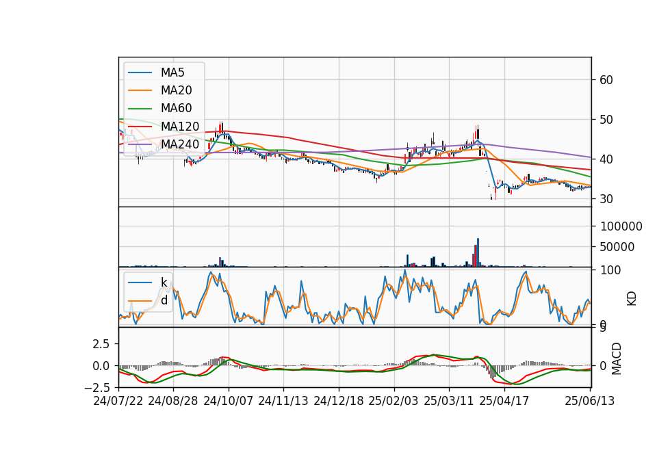Viewport: 657px width, 472px height.
Task: Click the 25/04/17 date axis label
Action: (x=504, y=402)
